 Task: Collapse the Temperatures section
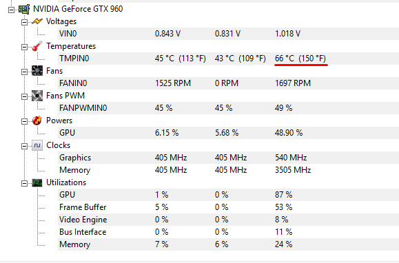tap(24, 48)
